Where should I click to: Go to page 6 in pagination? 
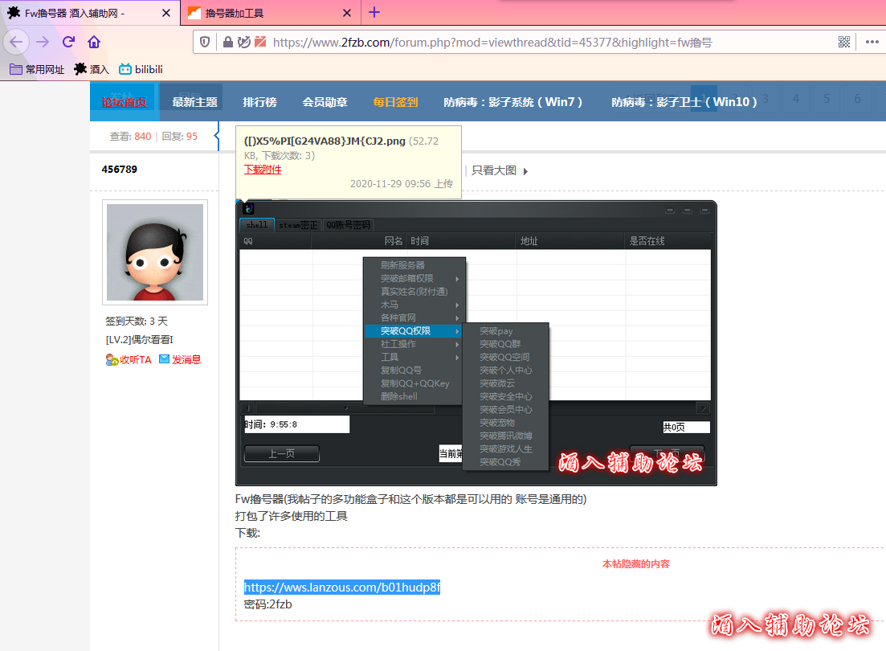[x=858, y=98]
